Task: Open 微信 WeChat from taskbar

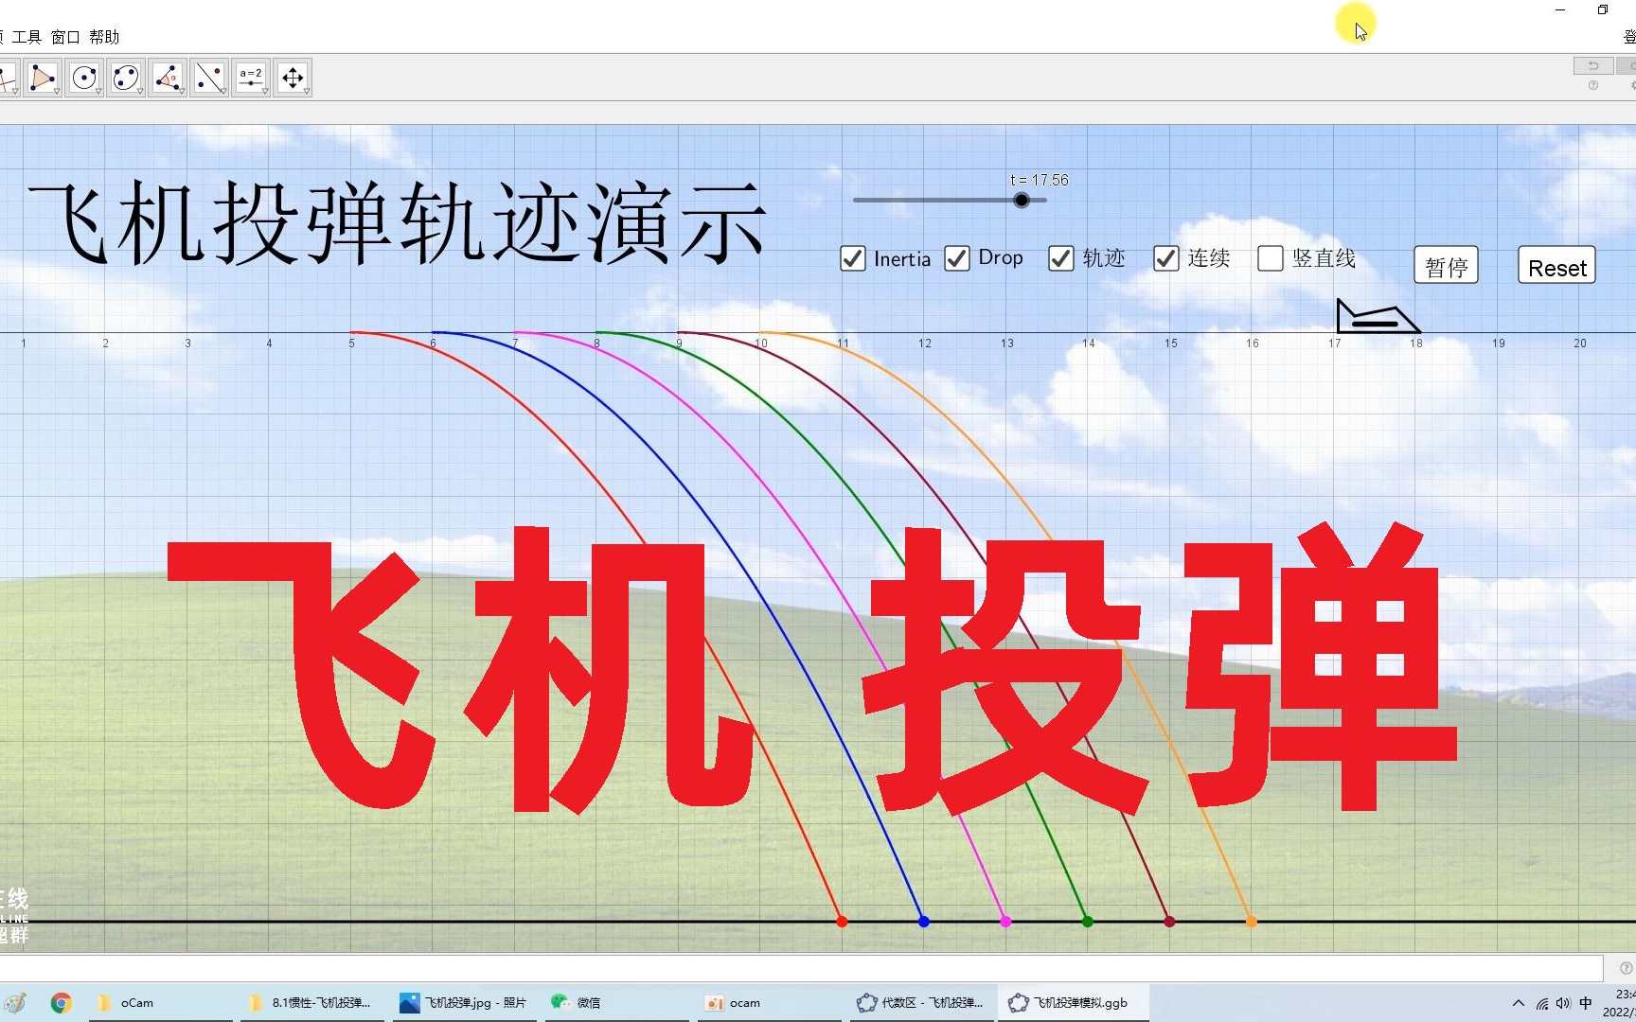Action: (619, 1003)
